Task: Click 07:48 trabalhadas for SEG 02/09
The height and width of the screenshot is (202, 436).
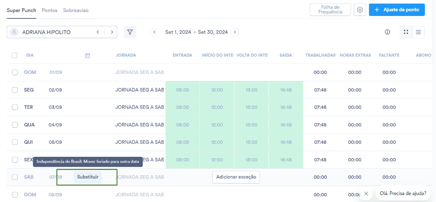Action: pyautogui.click(x=320, y=90)
